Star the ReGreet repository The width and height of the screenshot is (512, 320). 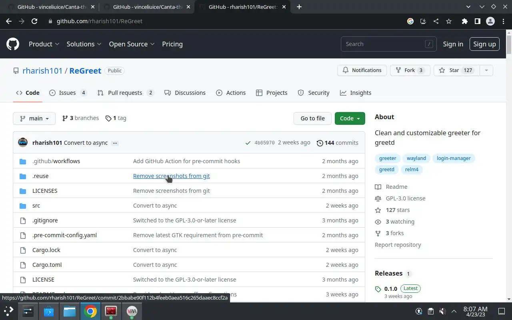click(x=456, y=70)
